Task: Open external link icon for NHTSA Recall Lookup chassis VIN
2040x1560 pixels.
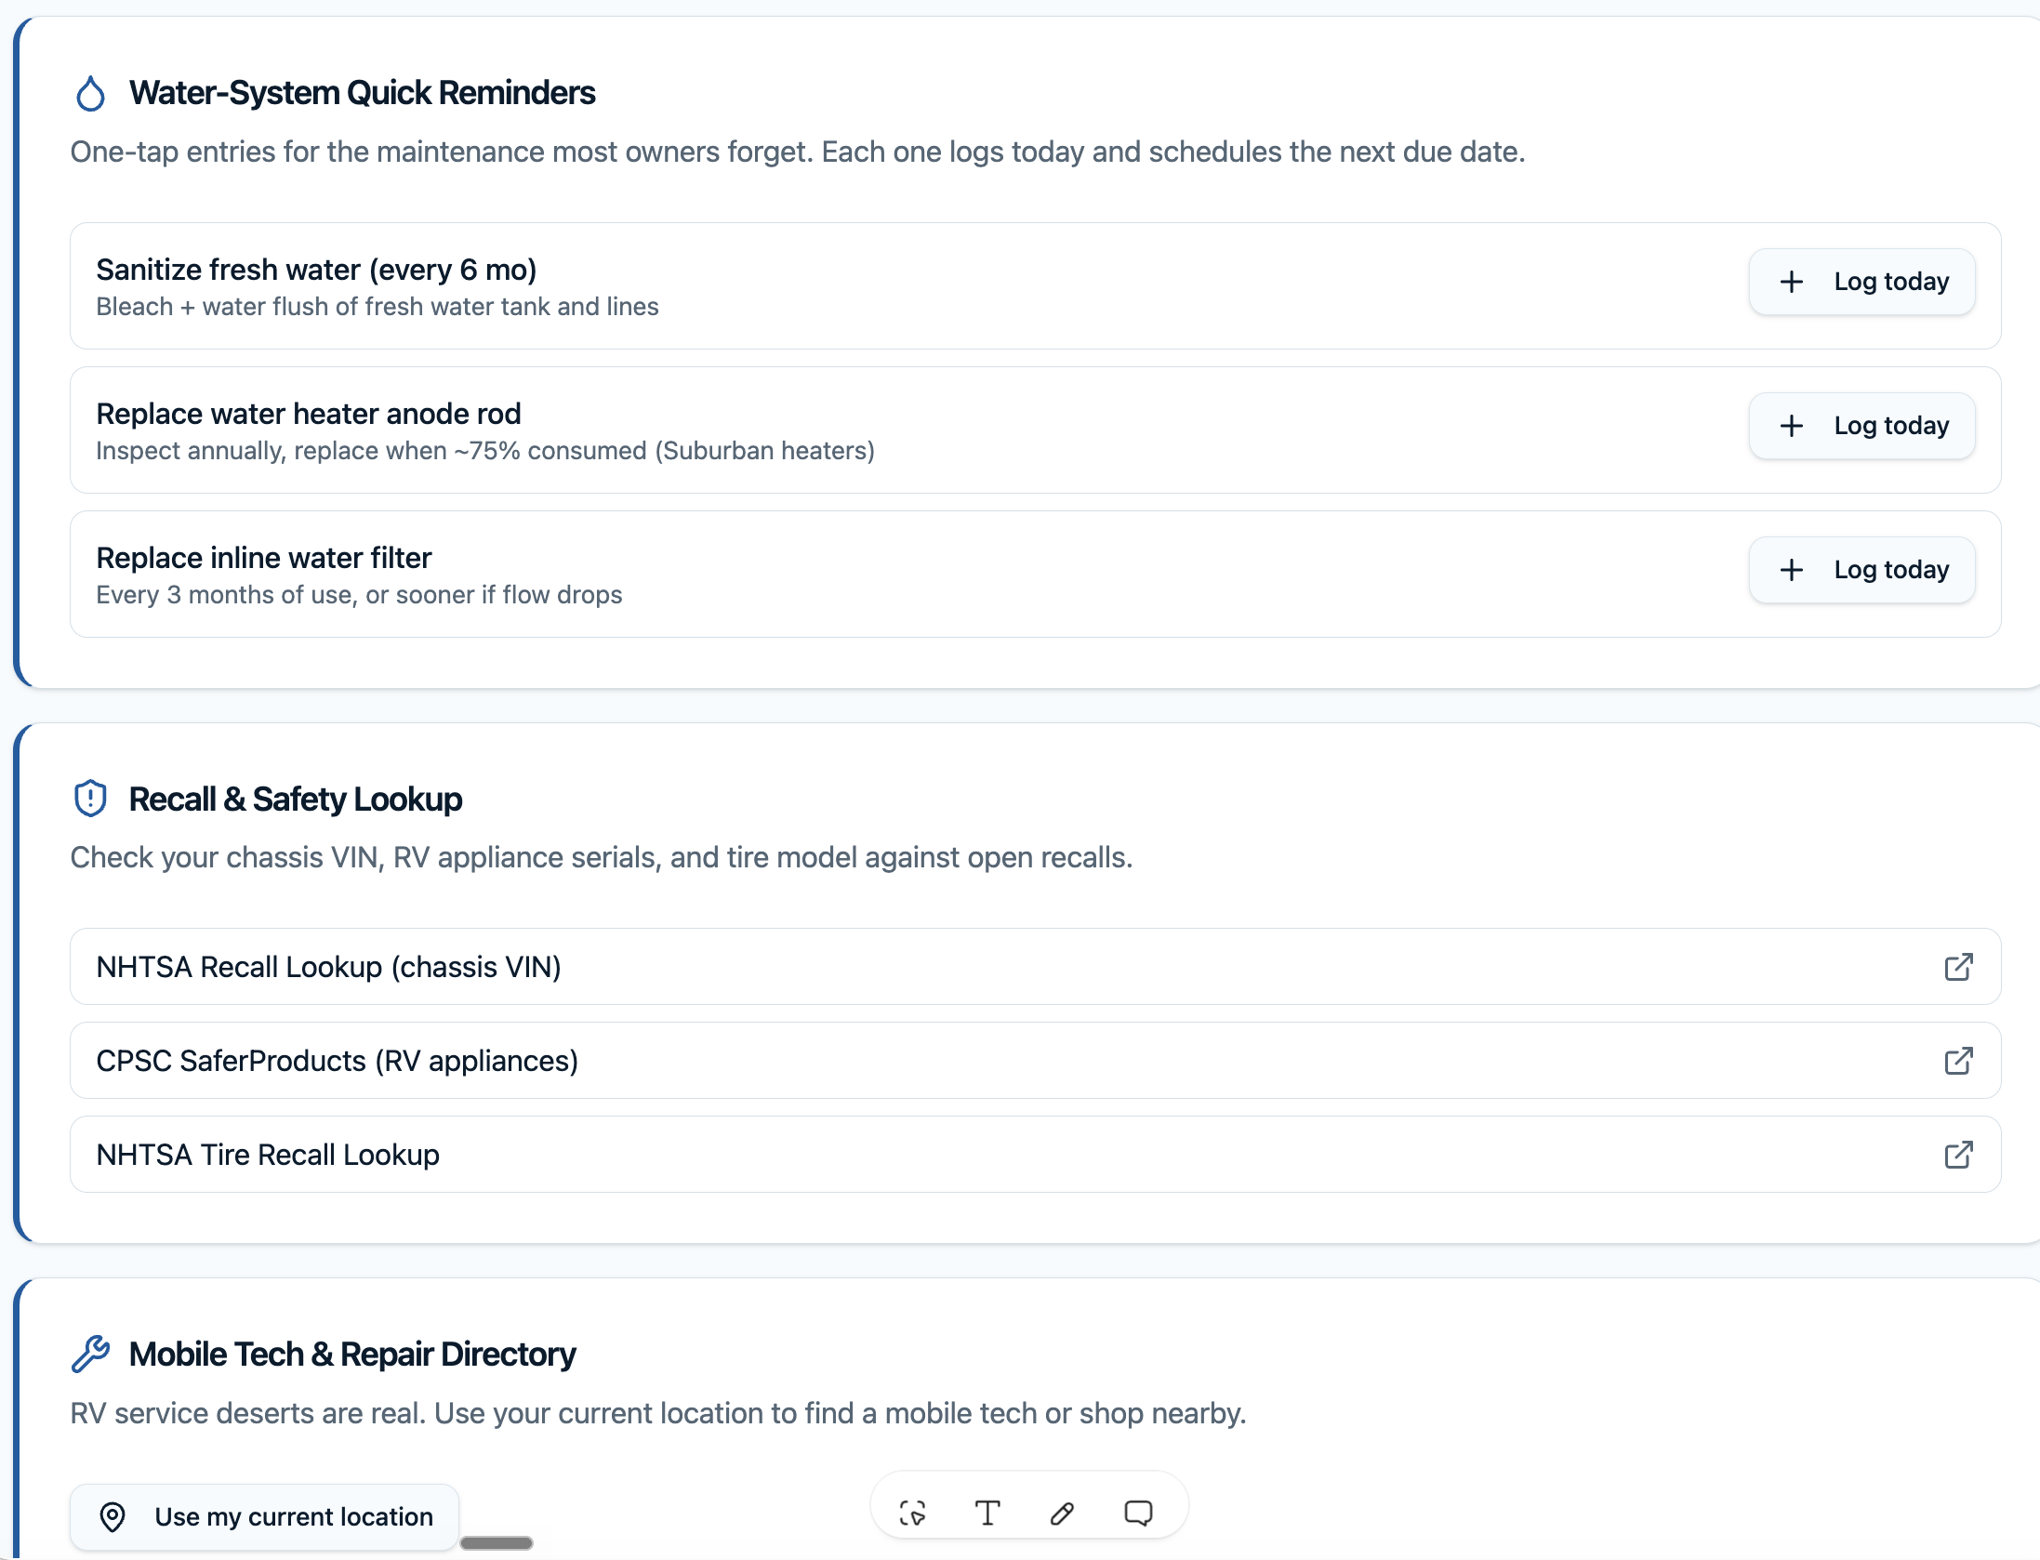Action: tap(1958, 967)
